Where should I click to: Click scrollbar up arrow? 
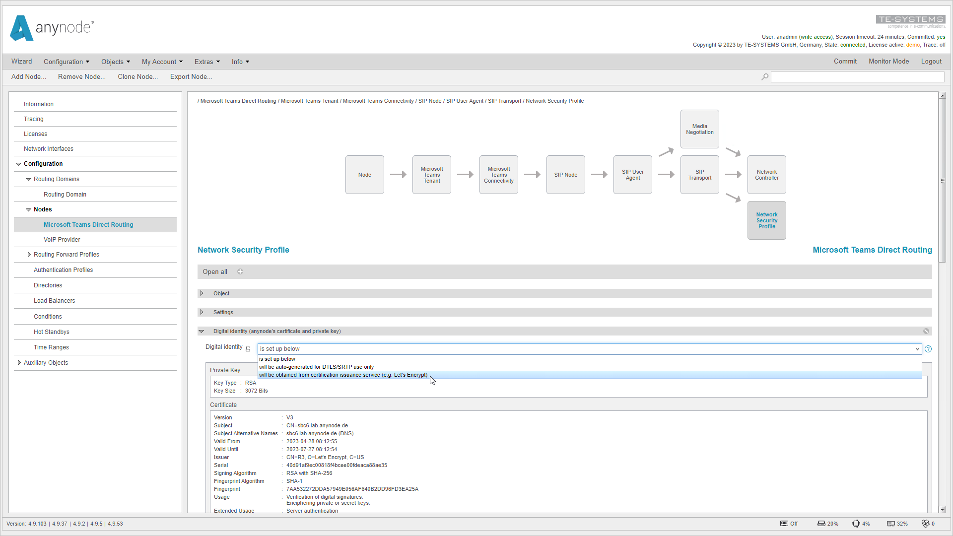(x=943, y=95)
